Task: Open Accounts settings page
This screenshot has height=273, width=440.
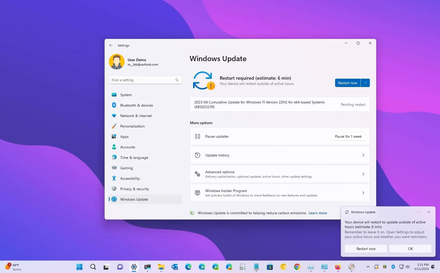Action: point(145,147)
